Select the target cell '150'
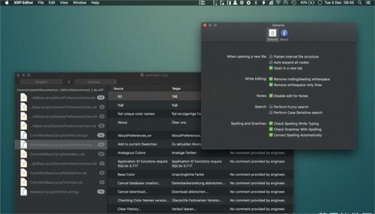 (x=175, y=97)
